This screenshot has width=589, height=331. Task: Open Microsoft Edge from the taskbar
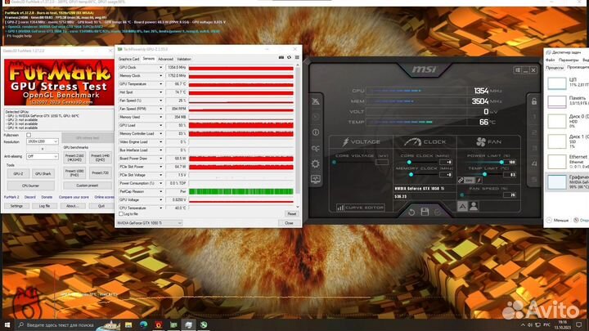click(143, 324)
